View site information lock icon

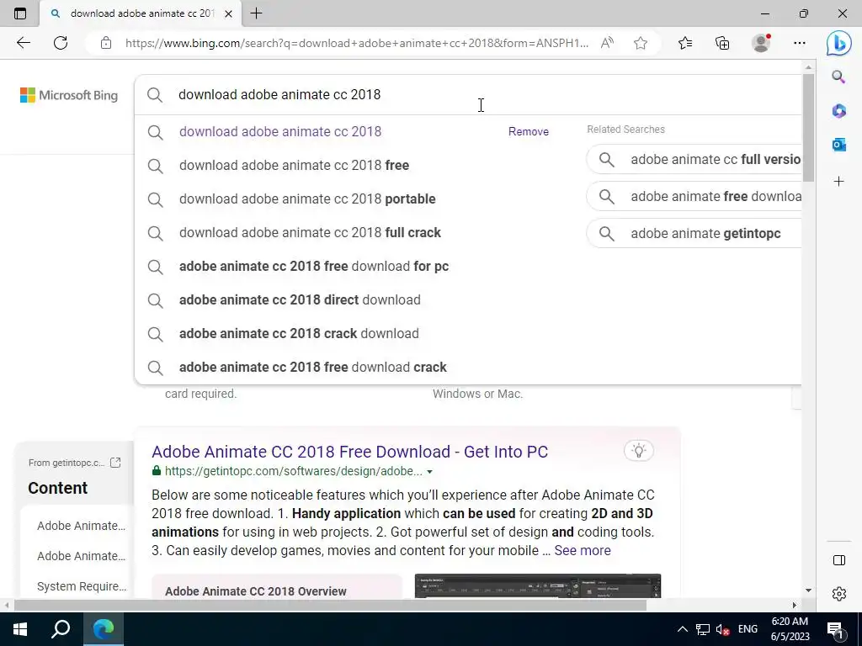(x=106, y=43)
